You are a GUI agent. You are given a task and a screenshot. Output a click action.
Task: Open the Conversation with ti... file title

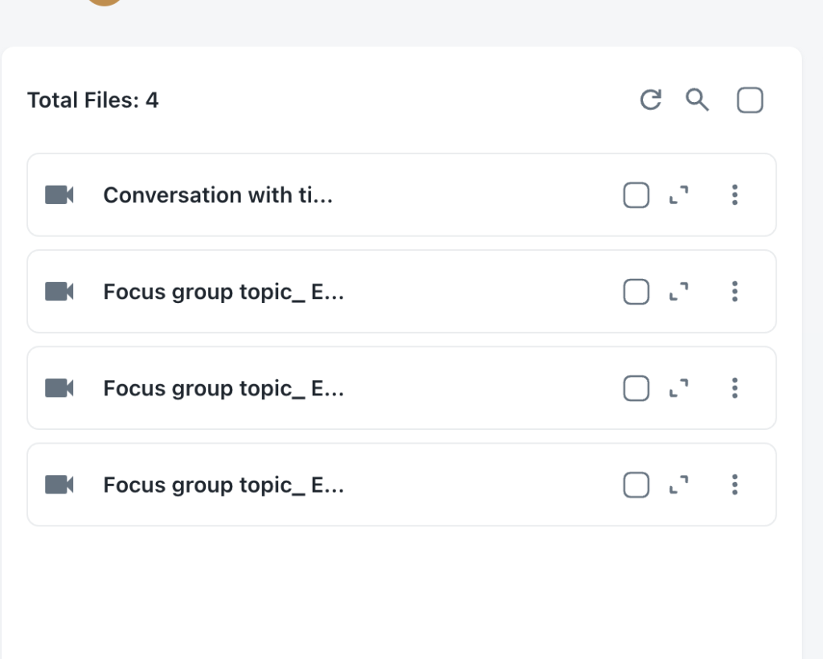point(218,194)
